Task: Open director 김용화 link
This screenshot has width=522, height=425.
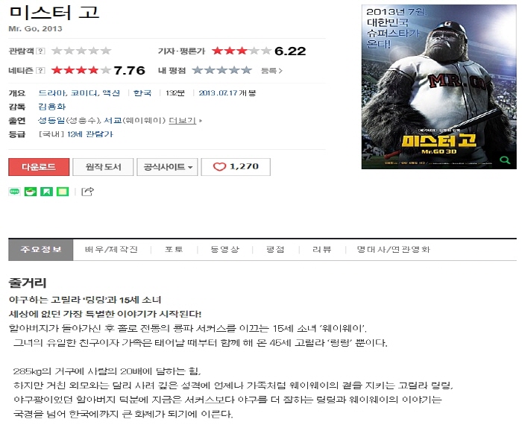Action: [52, 107]
